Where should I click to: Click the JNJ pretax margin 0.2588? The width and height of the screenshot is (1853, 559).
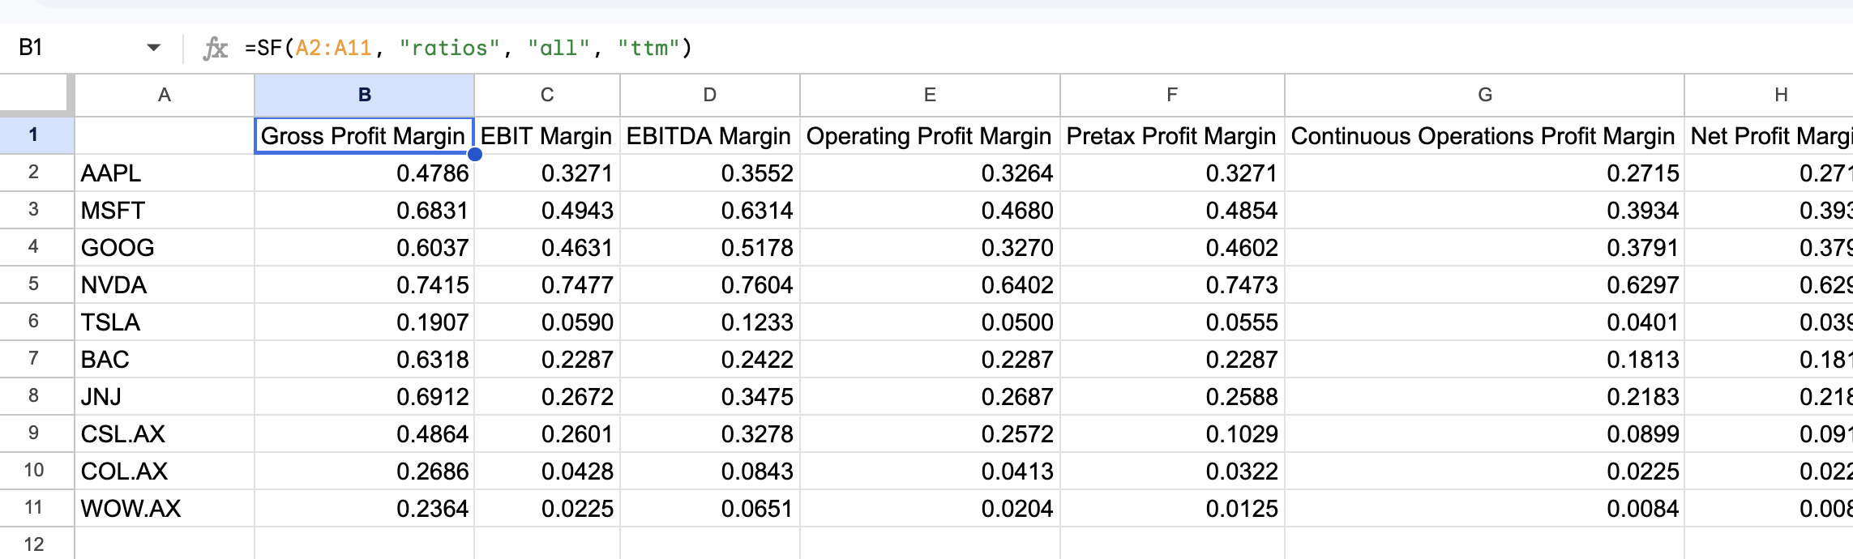point(1172,396)
